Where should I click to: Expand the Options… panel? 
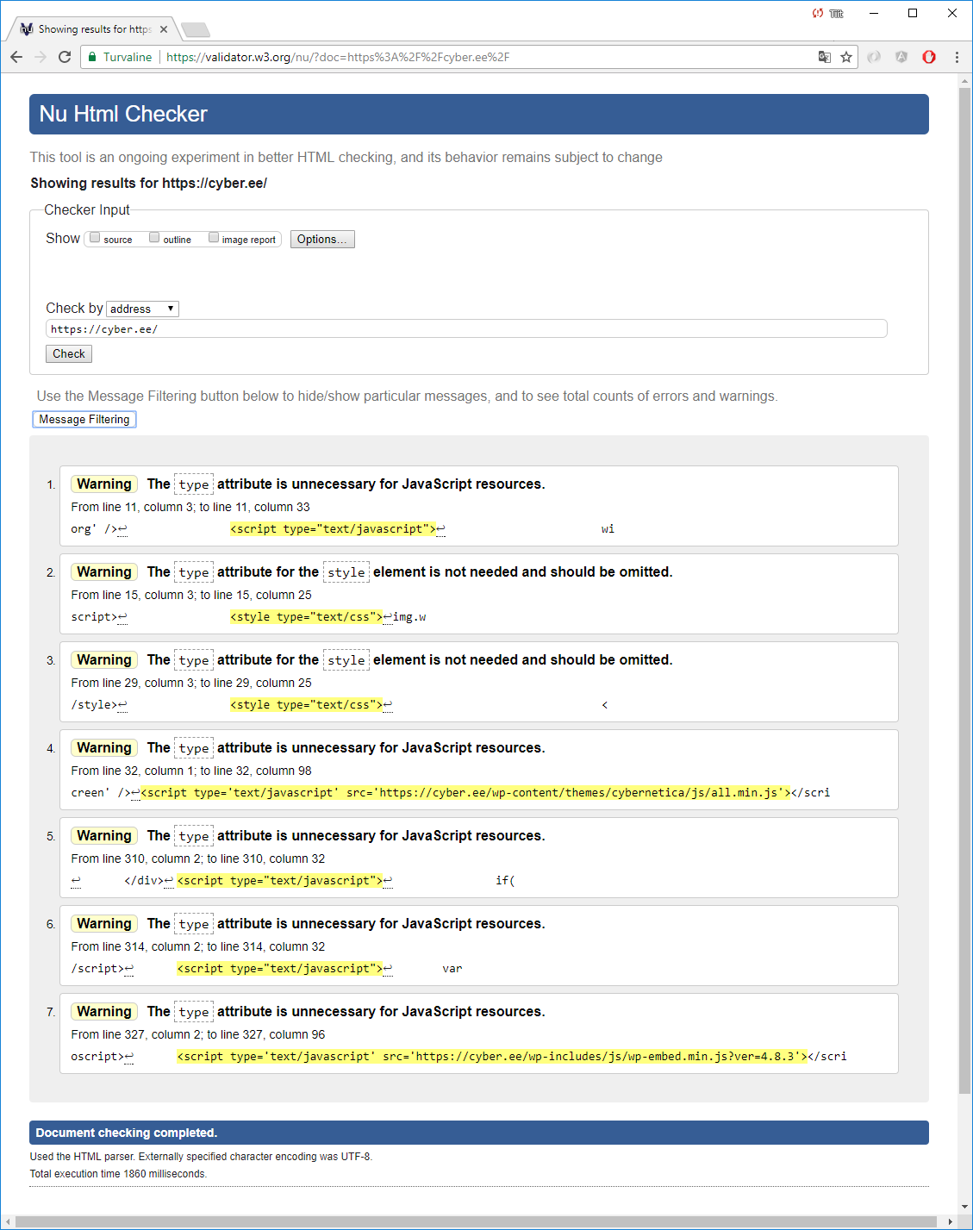tap(322, 240)
